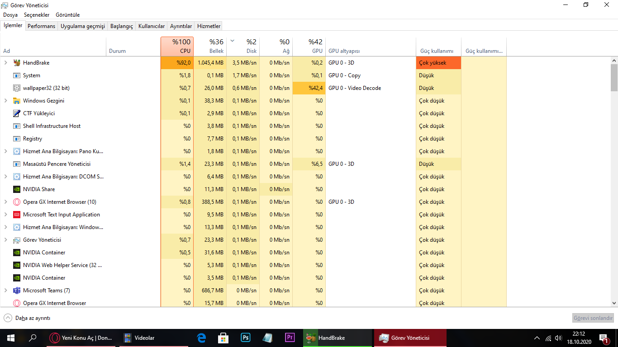The image size is (618, 347).
Task: Click the NVIDIA Web Helper Service icon
Action: (17, 265)
